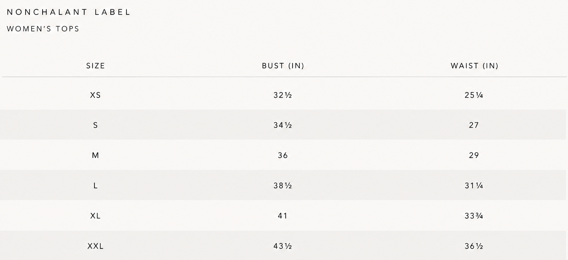Click the XXL bust value 43½
This screenshot has width=568, height=260.
pos(283,246)
